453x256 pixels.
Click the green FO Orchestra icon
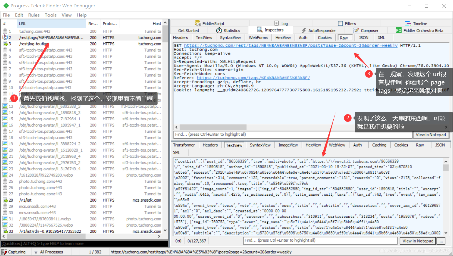[399, 30]
